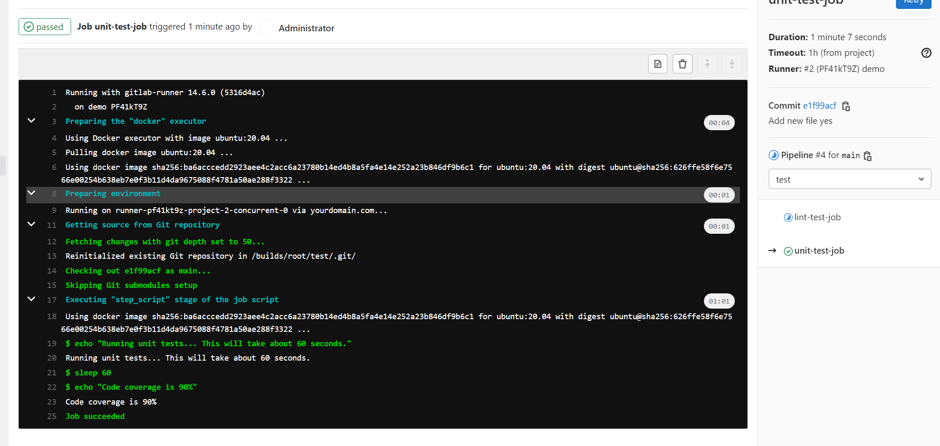This screenshot has width=940, height=446.
Task: Click line number 21 in the log
Action: (x=52, y=372)
